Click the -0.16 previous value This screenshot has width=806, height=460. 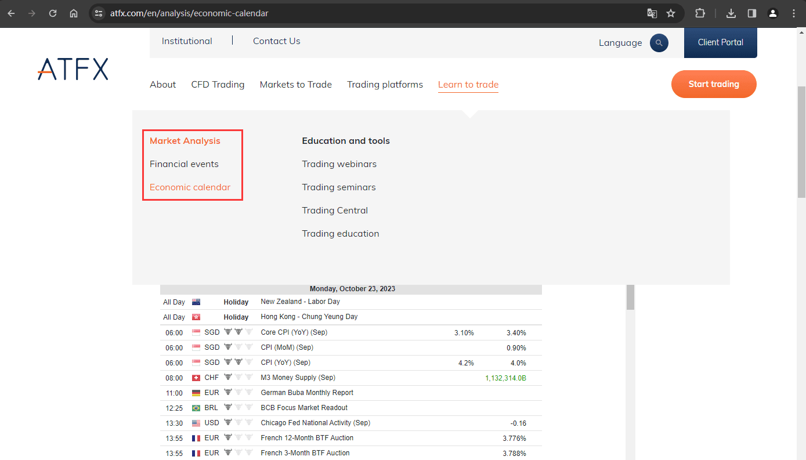click(518, 423)
